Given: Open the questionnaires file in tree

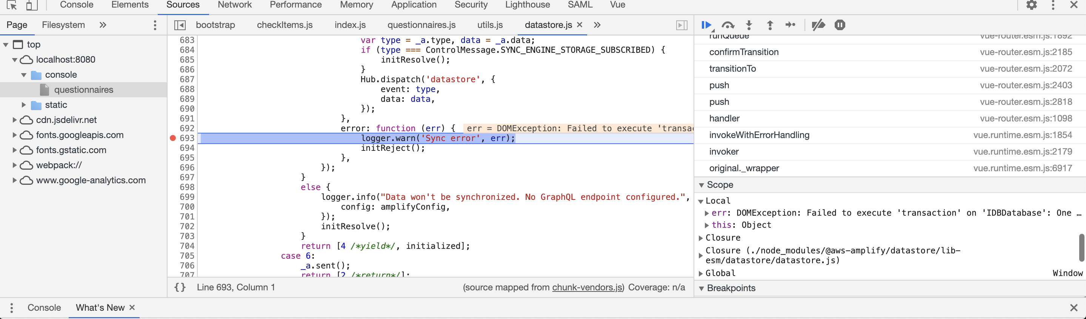Looking at the screenshot, I should tap(83, 90).
